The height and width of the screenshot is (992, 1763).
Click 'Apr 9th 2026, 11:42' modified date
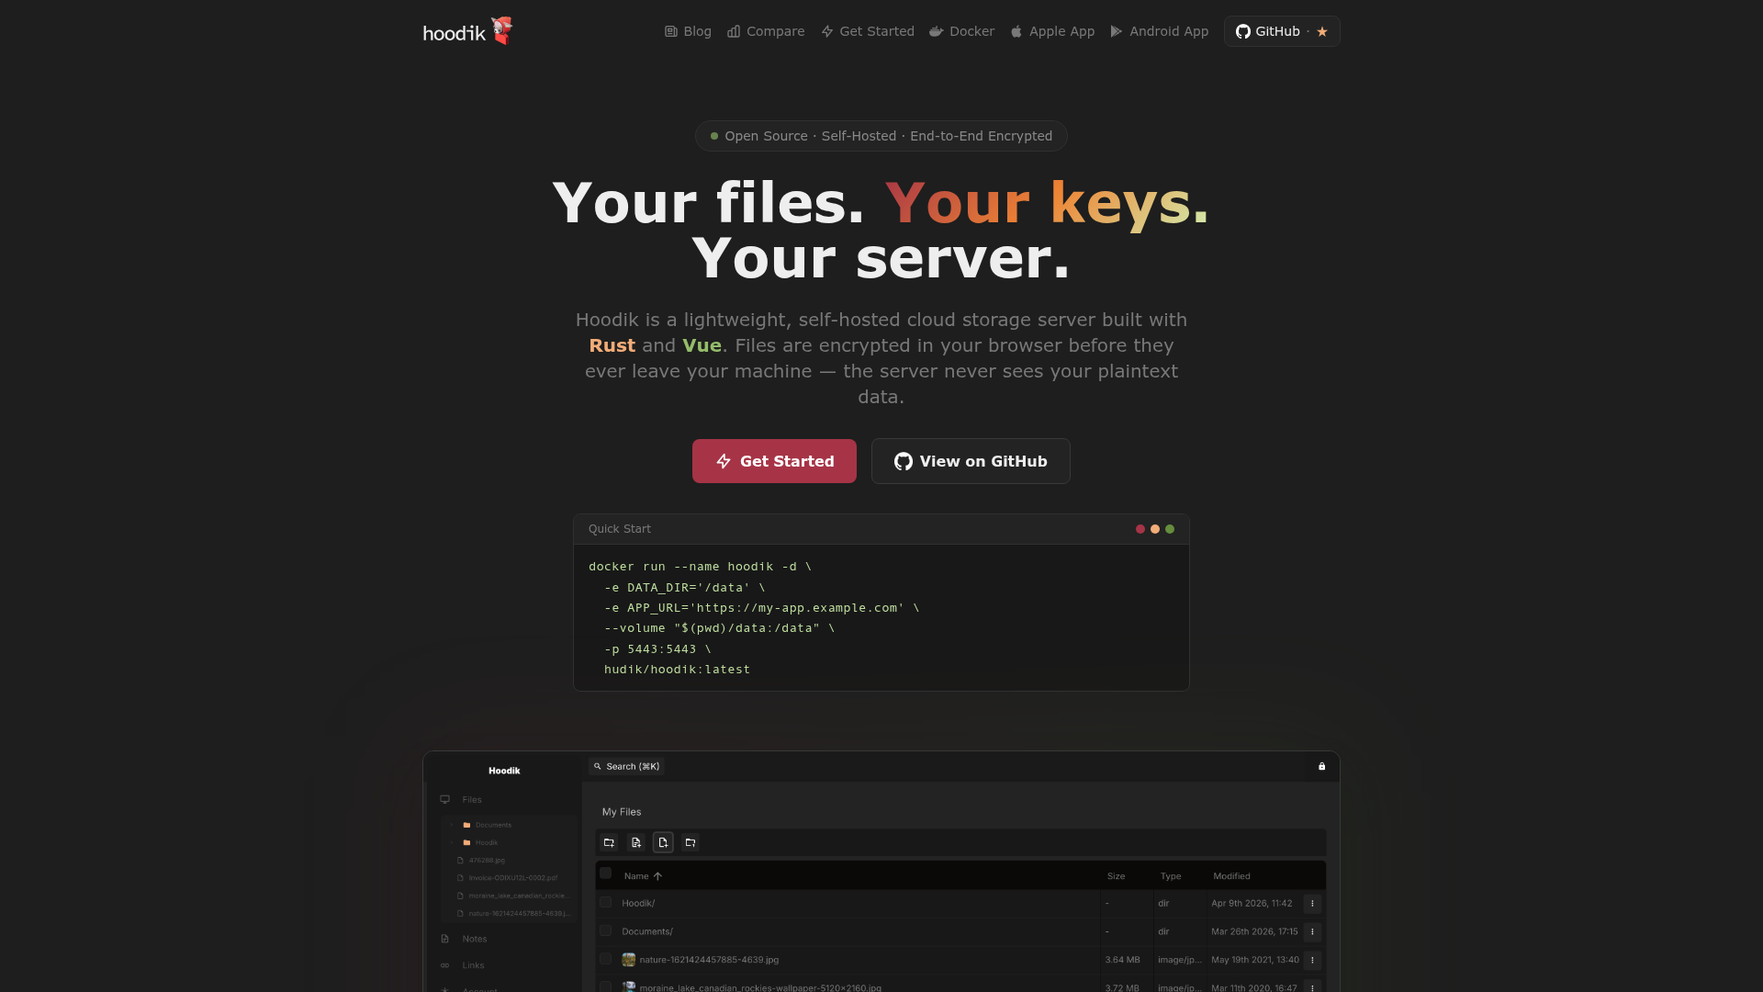pyautogui.click(x=1252, y=904)
